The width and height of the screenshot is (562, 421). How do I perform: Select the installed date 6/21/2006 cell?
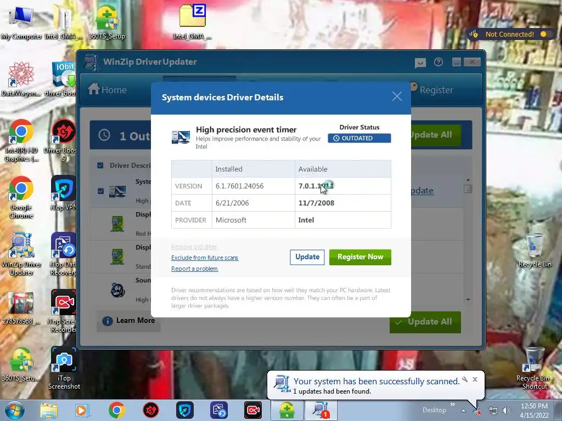[x=254, y=203]
